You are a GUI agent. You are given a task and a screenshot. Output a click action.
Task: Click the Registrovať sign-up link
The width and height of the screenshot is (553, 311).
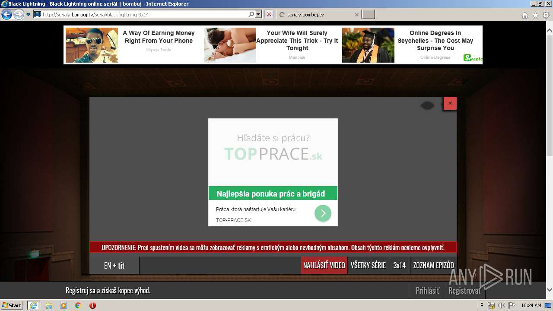pyautogui.click(x=464, y=291)
